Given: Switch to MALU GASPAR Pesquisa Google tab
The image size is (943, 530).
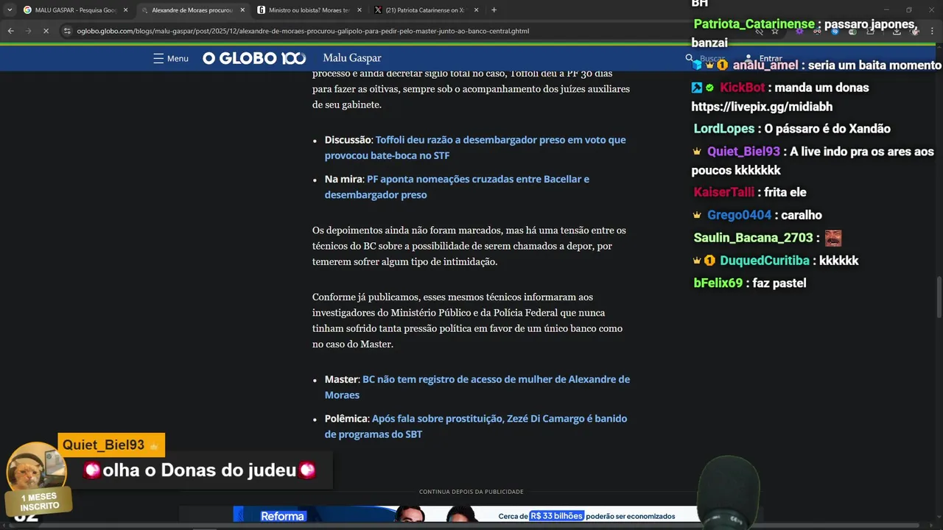Looking at the screenshot, I should pyautogui.click(x=74, y=10).
